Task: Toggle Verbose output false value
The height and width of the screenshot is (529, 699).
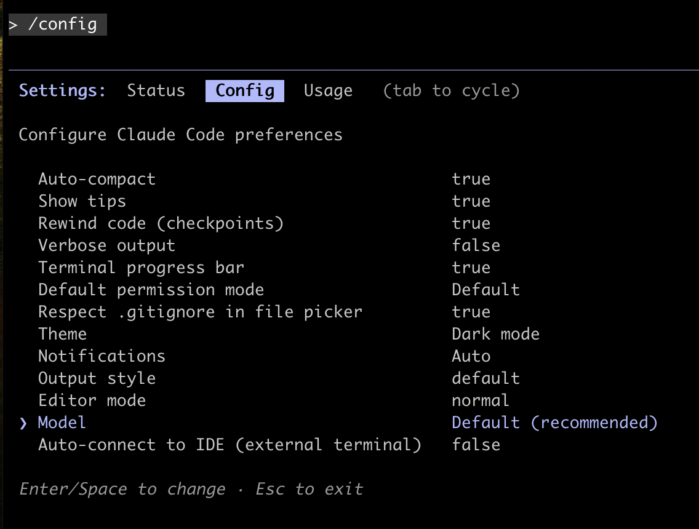Action: [476, 245]
